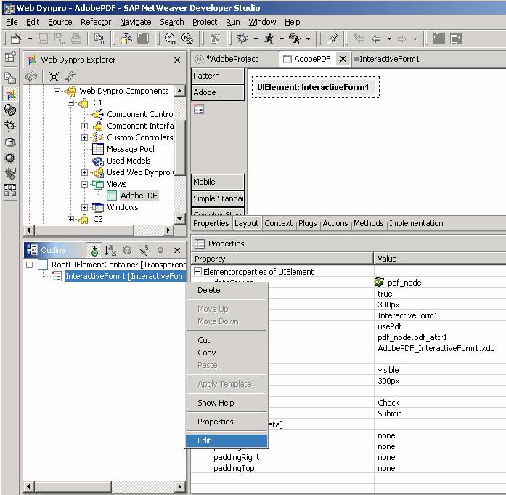Viewport: 506px width, 495px height.
Task: Click the Message Pool icon in the tree
Action: (98, 149)
